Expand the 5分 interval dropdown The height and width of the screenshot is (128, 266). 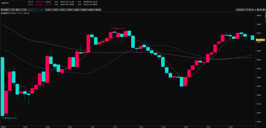coord(20,10)
